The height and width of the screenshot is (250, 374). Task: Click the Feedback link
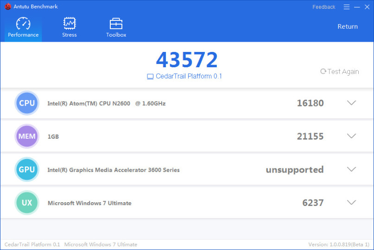point(324,7)
